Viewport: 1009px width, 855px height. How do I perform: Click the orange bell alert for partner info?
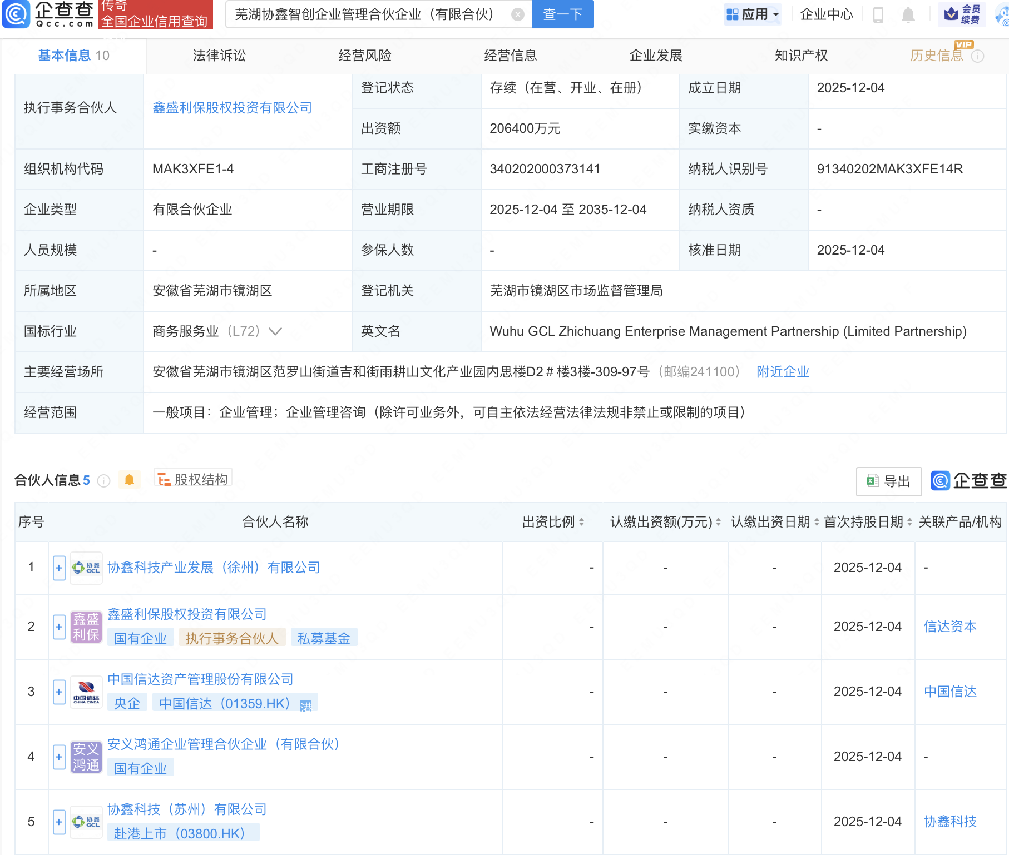129,480
